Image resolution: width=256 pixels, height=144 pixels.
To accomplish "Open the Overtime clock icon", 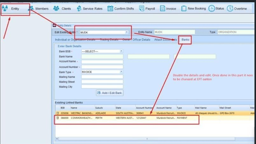I will coord(230,9).
